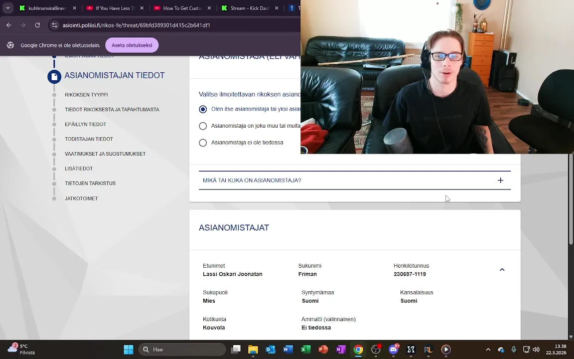Viewport: 574px width, 359px height.
Task: Click the taskbar search box labeled Hae
Action: click(x=182, y=350)
